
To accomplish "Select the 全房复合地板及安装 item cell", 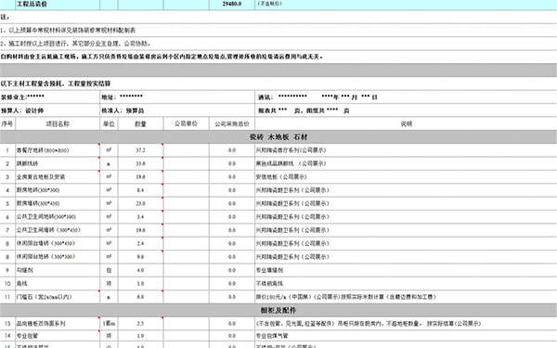I will coord(58,177).
